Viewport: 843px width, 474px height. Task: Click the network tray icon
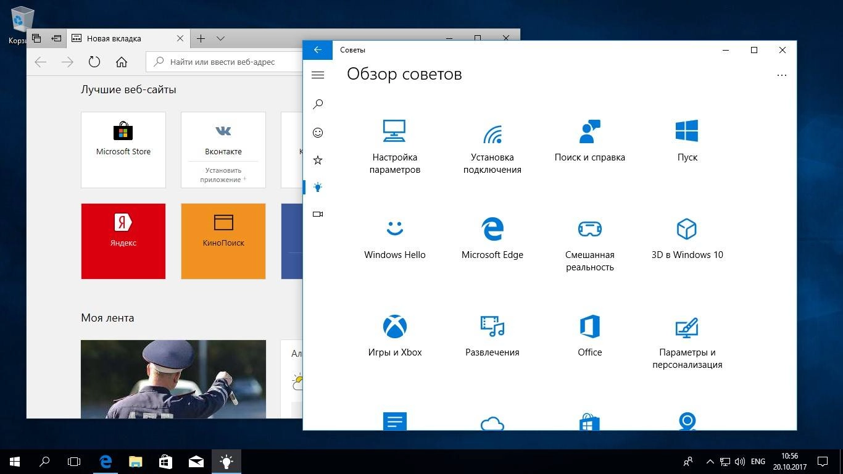coord(725,461)
